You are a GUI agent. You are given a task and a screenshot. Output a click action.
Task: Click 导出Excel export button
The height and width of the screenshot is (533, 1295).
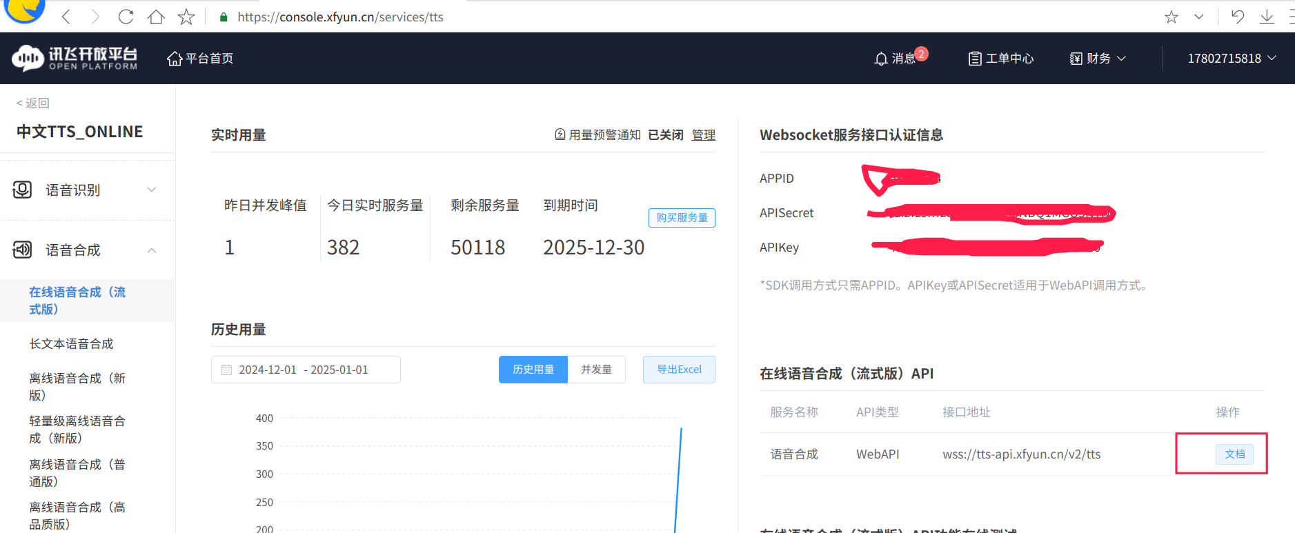click(679, 370)
